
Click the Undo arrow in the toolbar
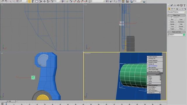click(x=3, y=1)
